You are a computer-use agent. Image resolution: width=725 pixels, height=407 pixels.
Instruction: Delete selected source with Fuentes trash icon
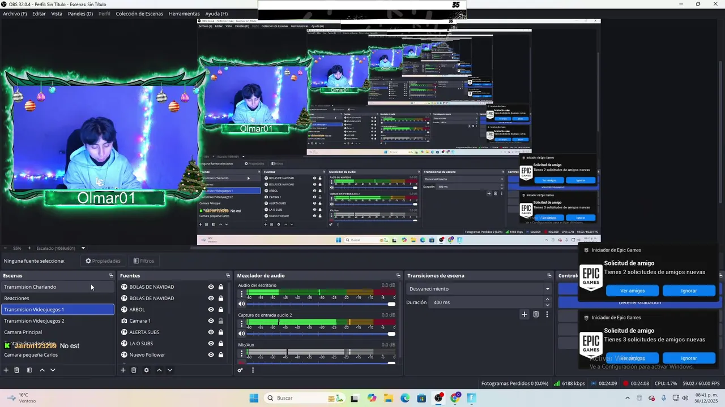pos(134,370)
